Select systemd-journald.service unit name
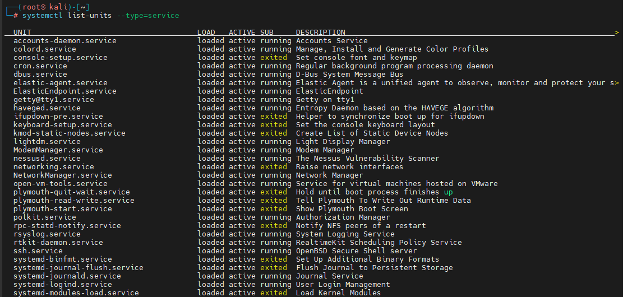Image resolution: width=623 pixels, height=297 pixels. [67, 276]
